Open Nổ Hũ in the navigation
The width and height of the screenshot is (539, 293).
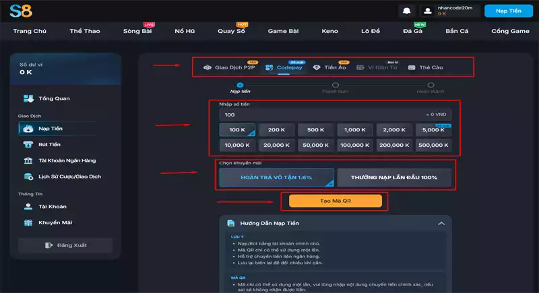[185, 31]
